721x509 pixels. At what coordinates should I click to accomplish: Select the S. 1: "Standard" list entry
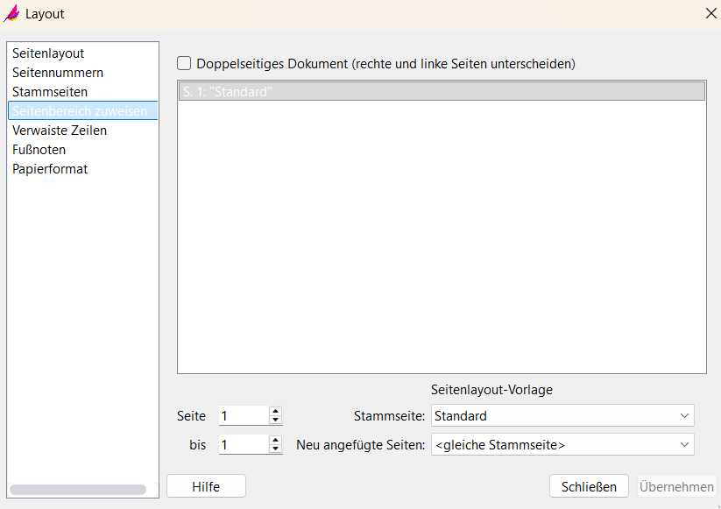442,91
